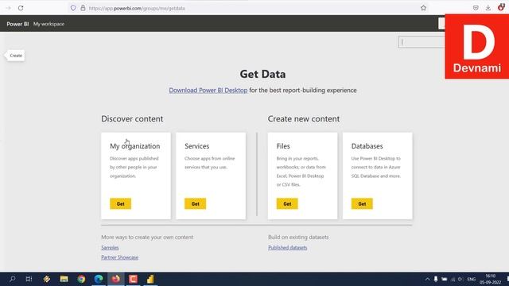
Task: Click the My organization card title
Action: 134,146
